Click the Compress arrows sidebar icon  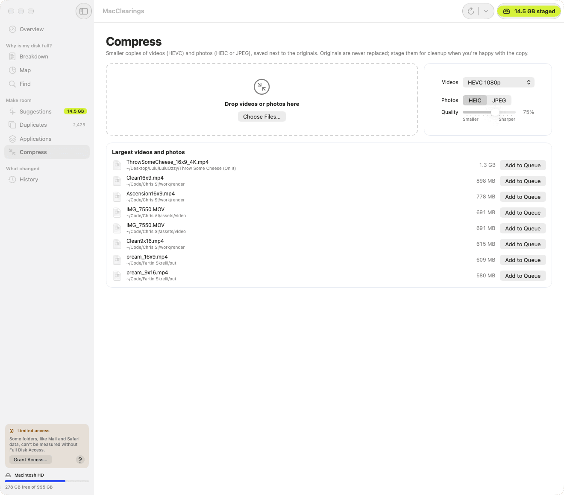tap(12, 152)
